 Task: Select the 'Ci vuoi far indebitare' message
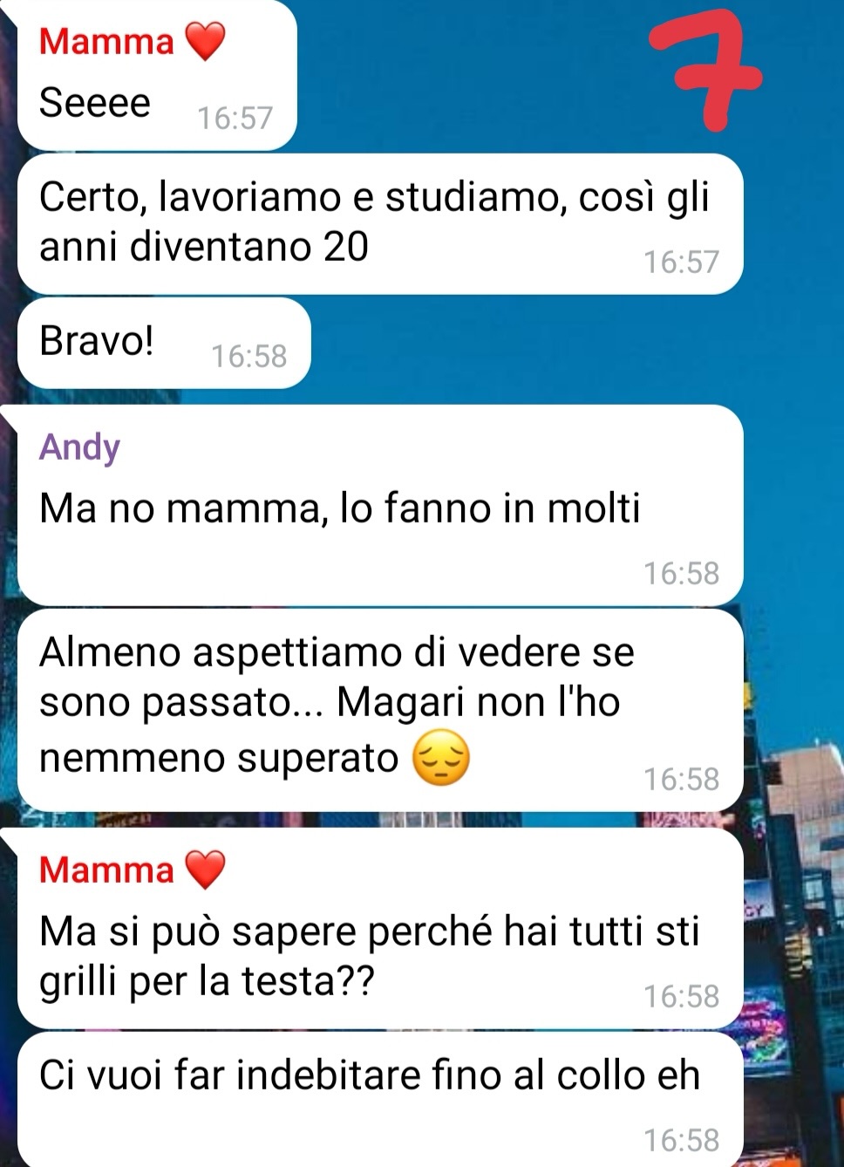click(x=380, y=1099)
